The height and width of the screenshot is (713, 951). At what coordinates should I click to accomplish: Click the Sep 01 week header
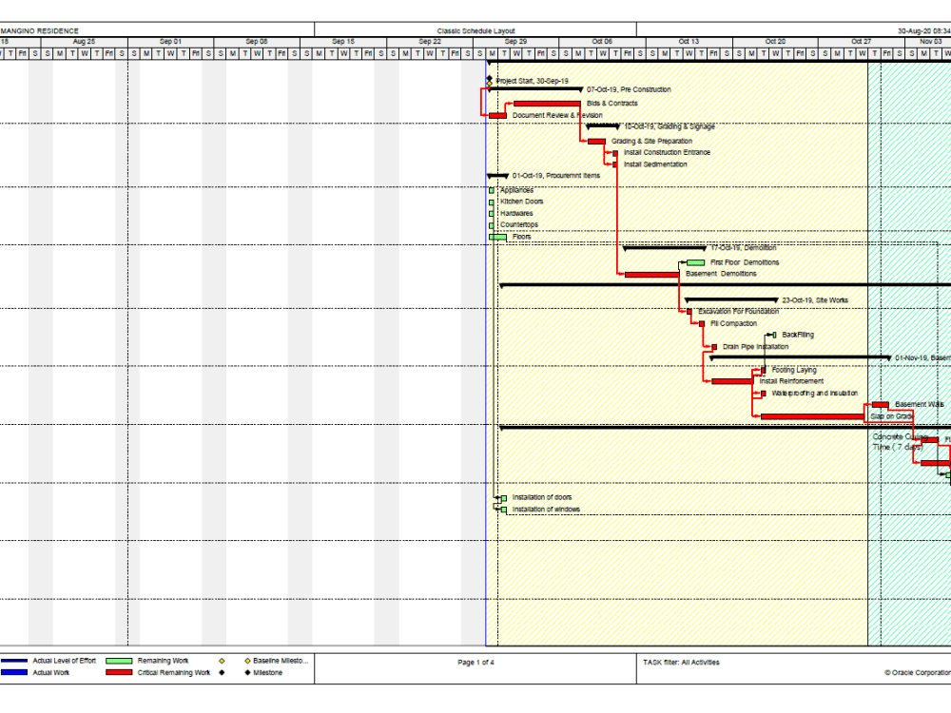tap(170, 42)
